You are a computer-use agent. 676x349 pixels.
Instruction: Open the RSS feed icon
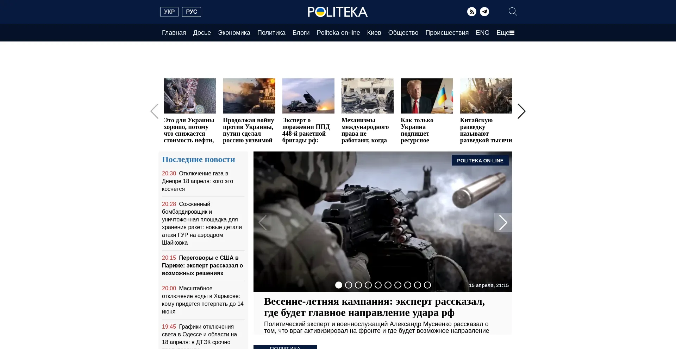coord(471,12)
